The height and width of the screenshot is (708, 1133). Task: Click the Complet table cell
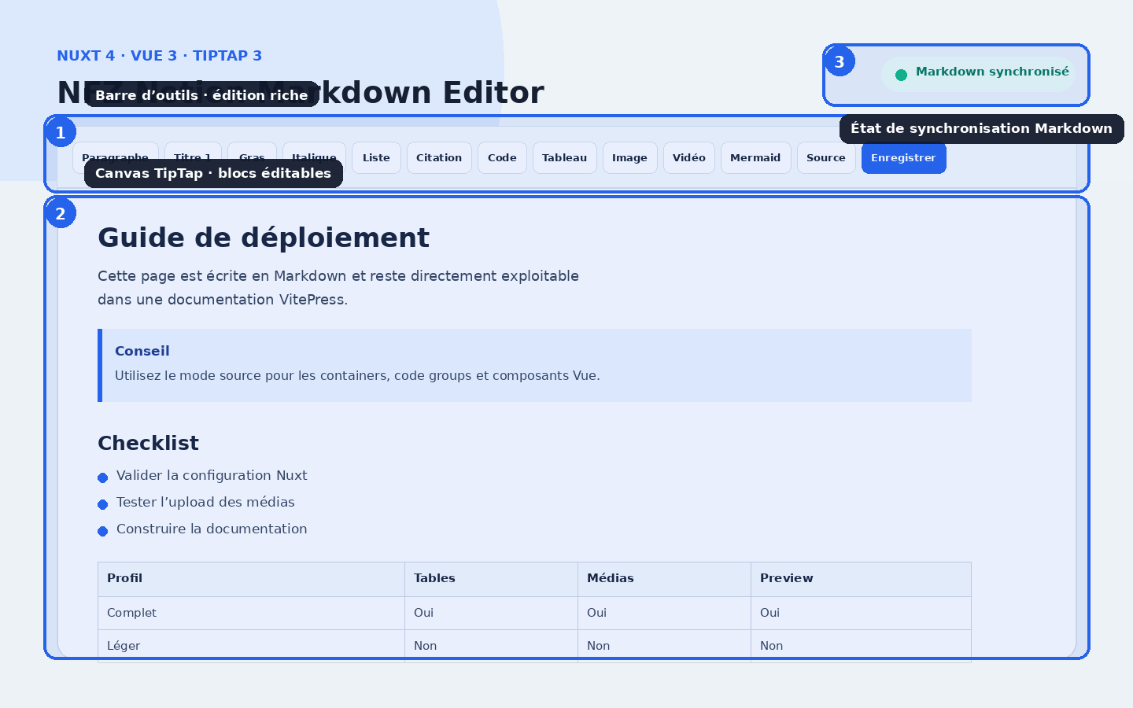point(251,613)
